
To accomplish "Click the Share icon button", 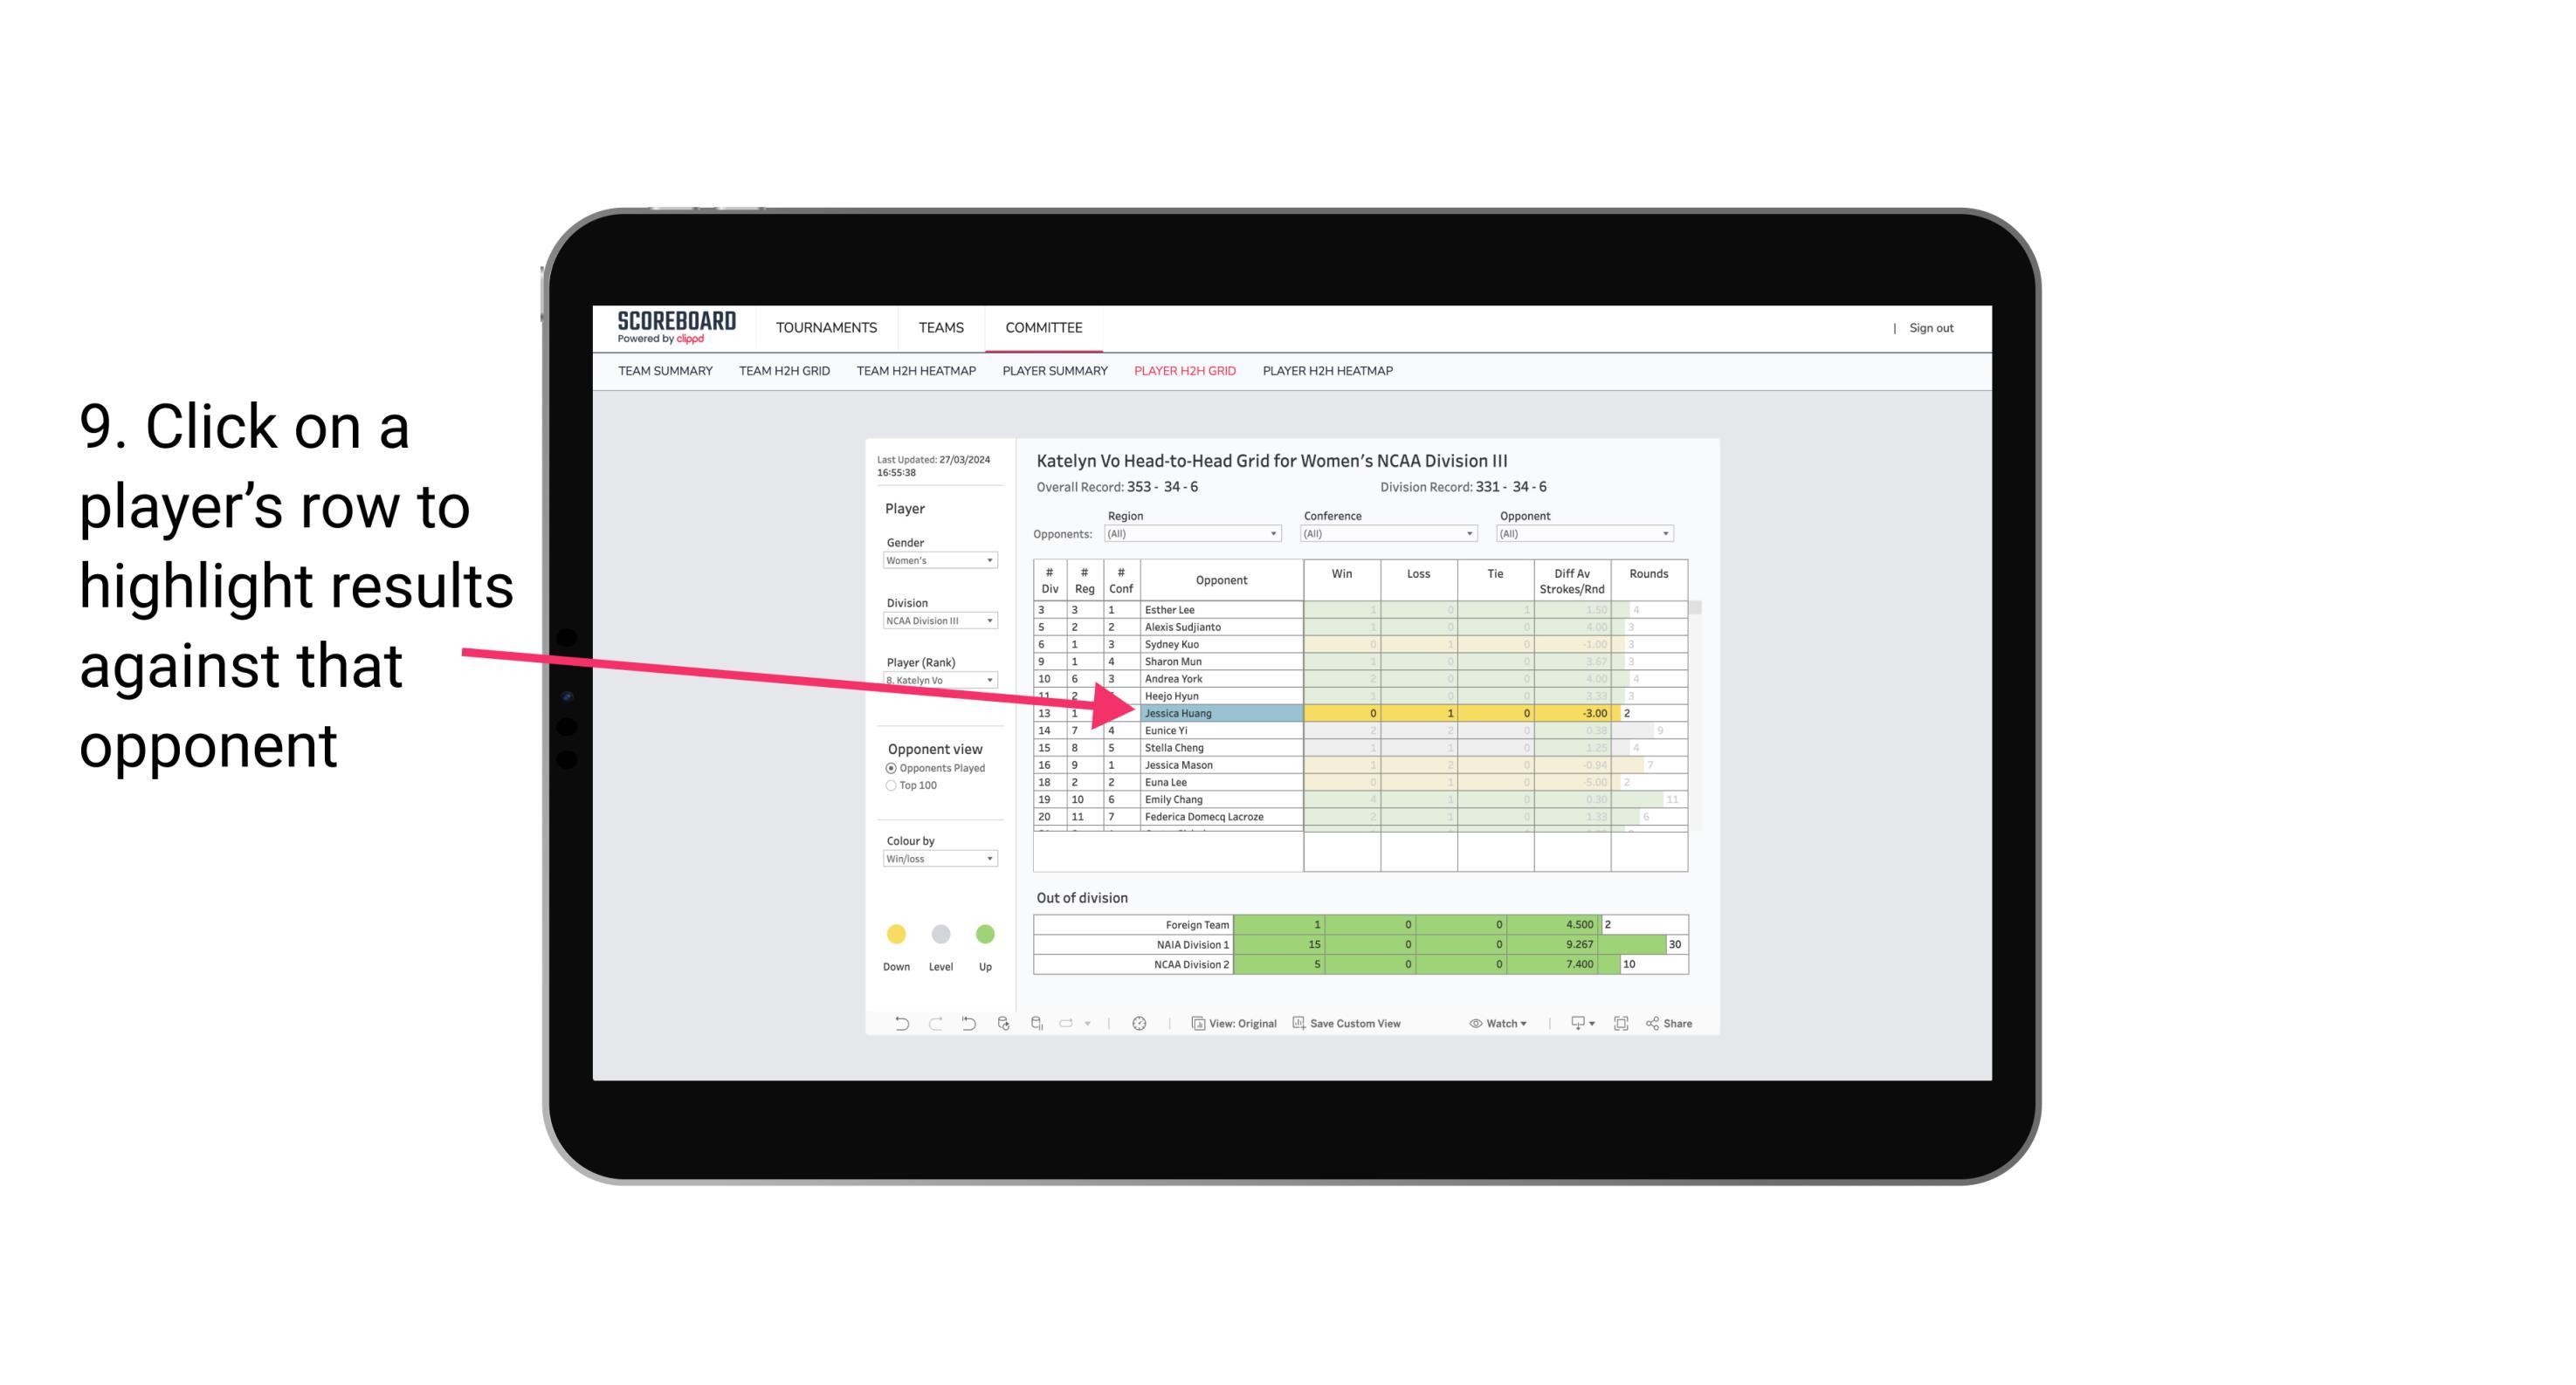I will click(x=1677, y=1024).
